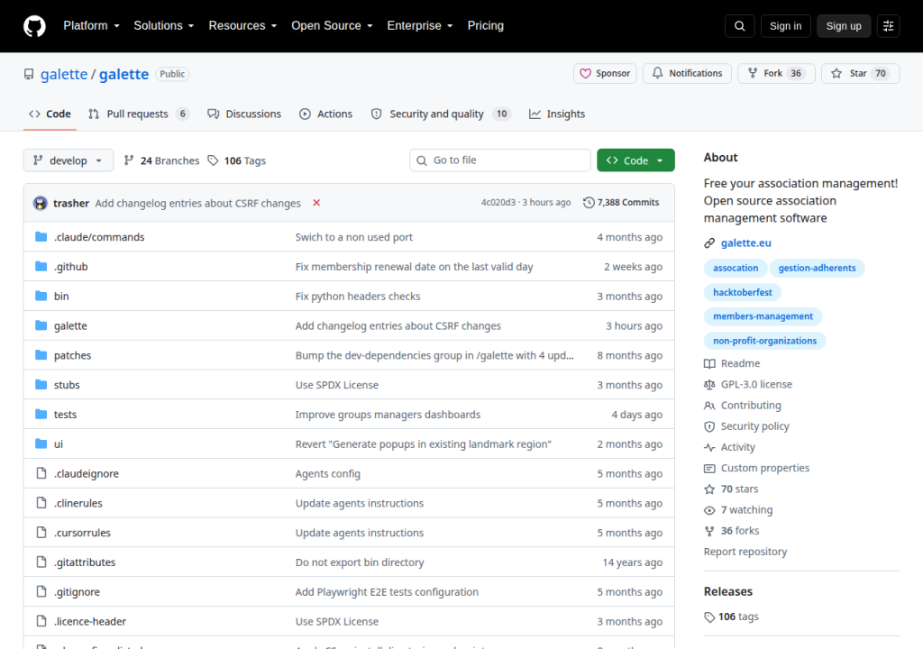Screen dimensions: 923x649
Task: Fork the repository via Fork button
Action: click(776, 74)
